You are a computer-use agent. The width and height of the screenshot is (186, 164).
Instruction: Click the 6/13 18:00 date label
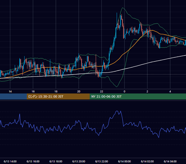(x=56, y=161)
